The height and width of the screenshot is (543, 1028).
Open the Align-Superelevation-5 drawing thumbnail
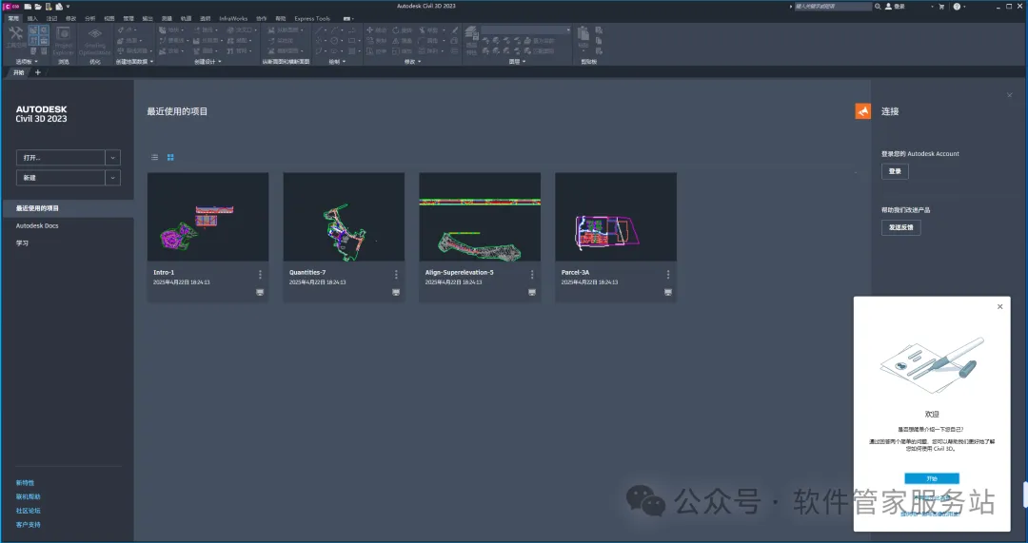tap(480, 217)
